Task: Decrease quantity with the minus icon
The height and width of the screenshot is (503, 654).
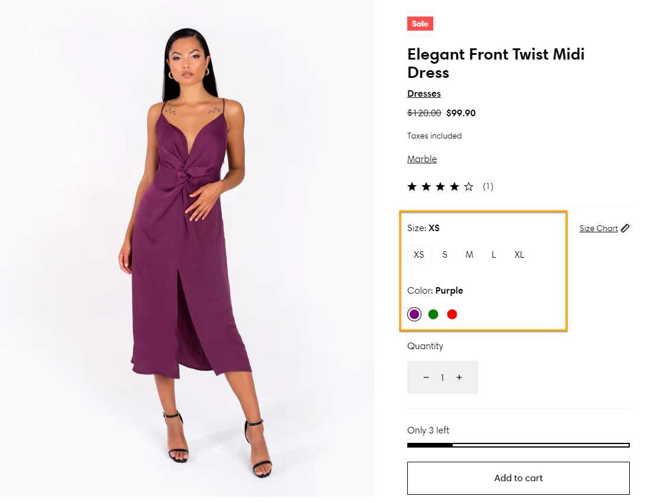Action: [426, 377]
